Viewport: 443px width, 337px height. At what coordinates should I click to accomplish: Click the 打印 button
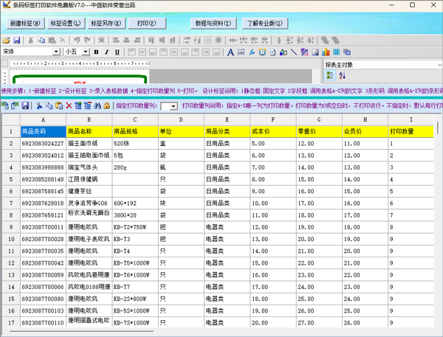click(x=146, y=24)
